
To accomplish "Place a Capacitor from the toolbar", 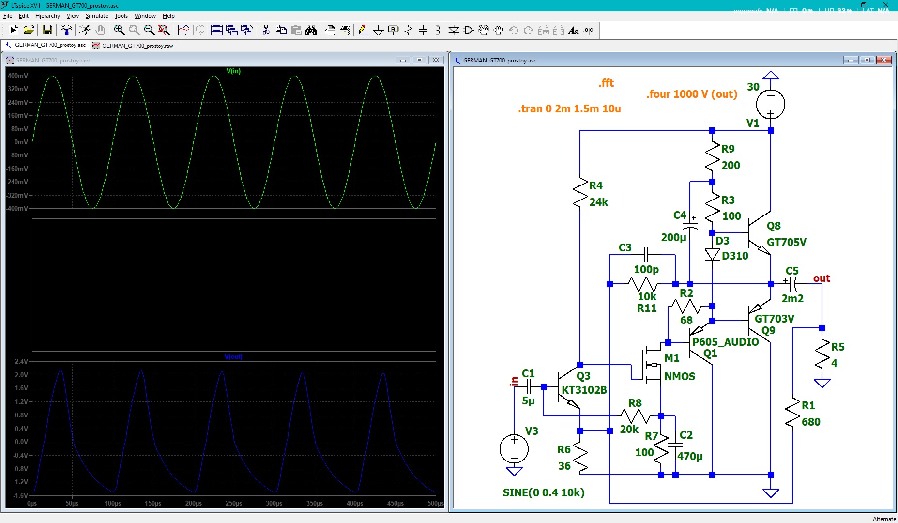I will (423, 31).
